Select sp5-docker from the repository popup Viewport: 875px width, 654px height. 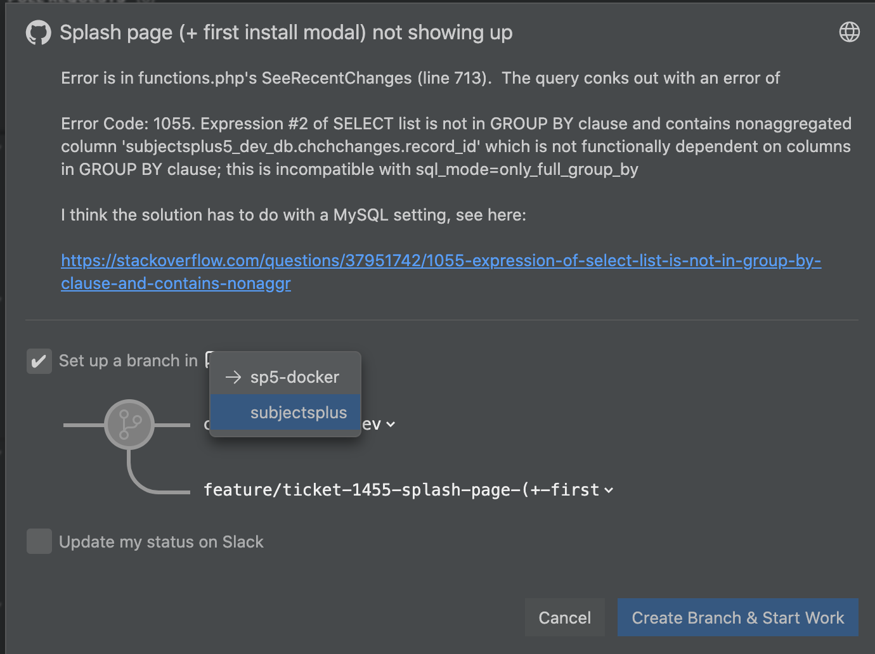pyautogui.click(x=285, y=377)
